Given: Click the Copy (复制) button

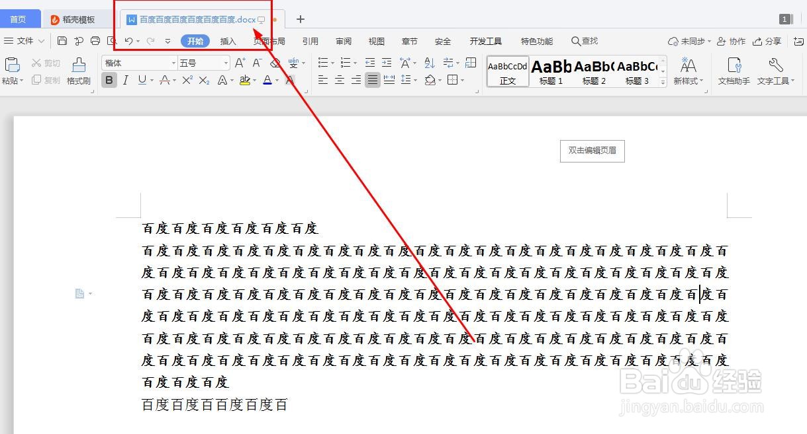Looking at the screenshot, I should pos(46,80).
